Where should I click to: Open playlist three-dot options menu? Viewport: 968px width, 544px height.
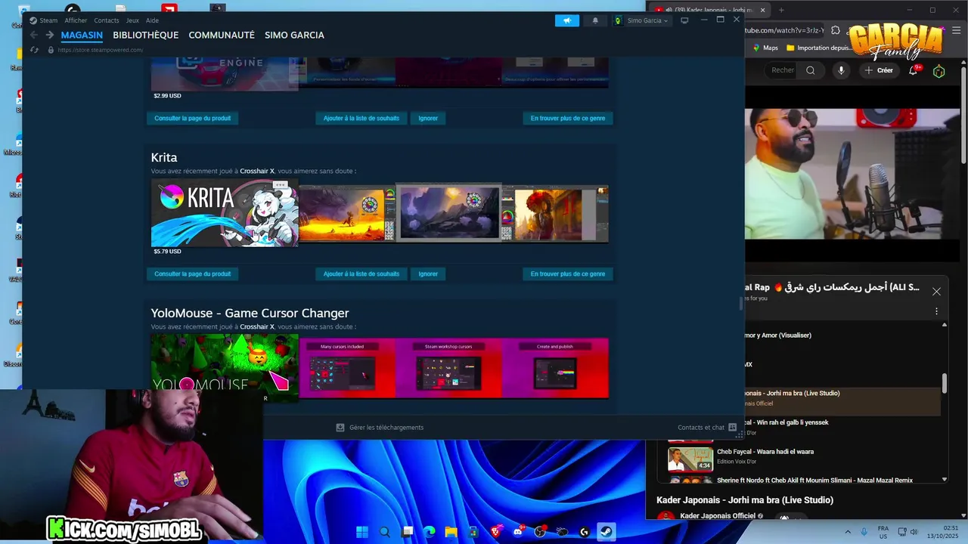(x=936, y=311)
